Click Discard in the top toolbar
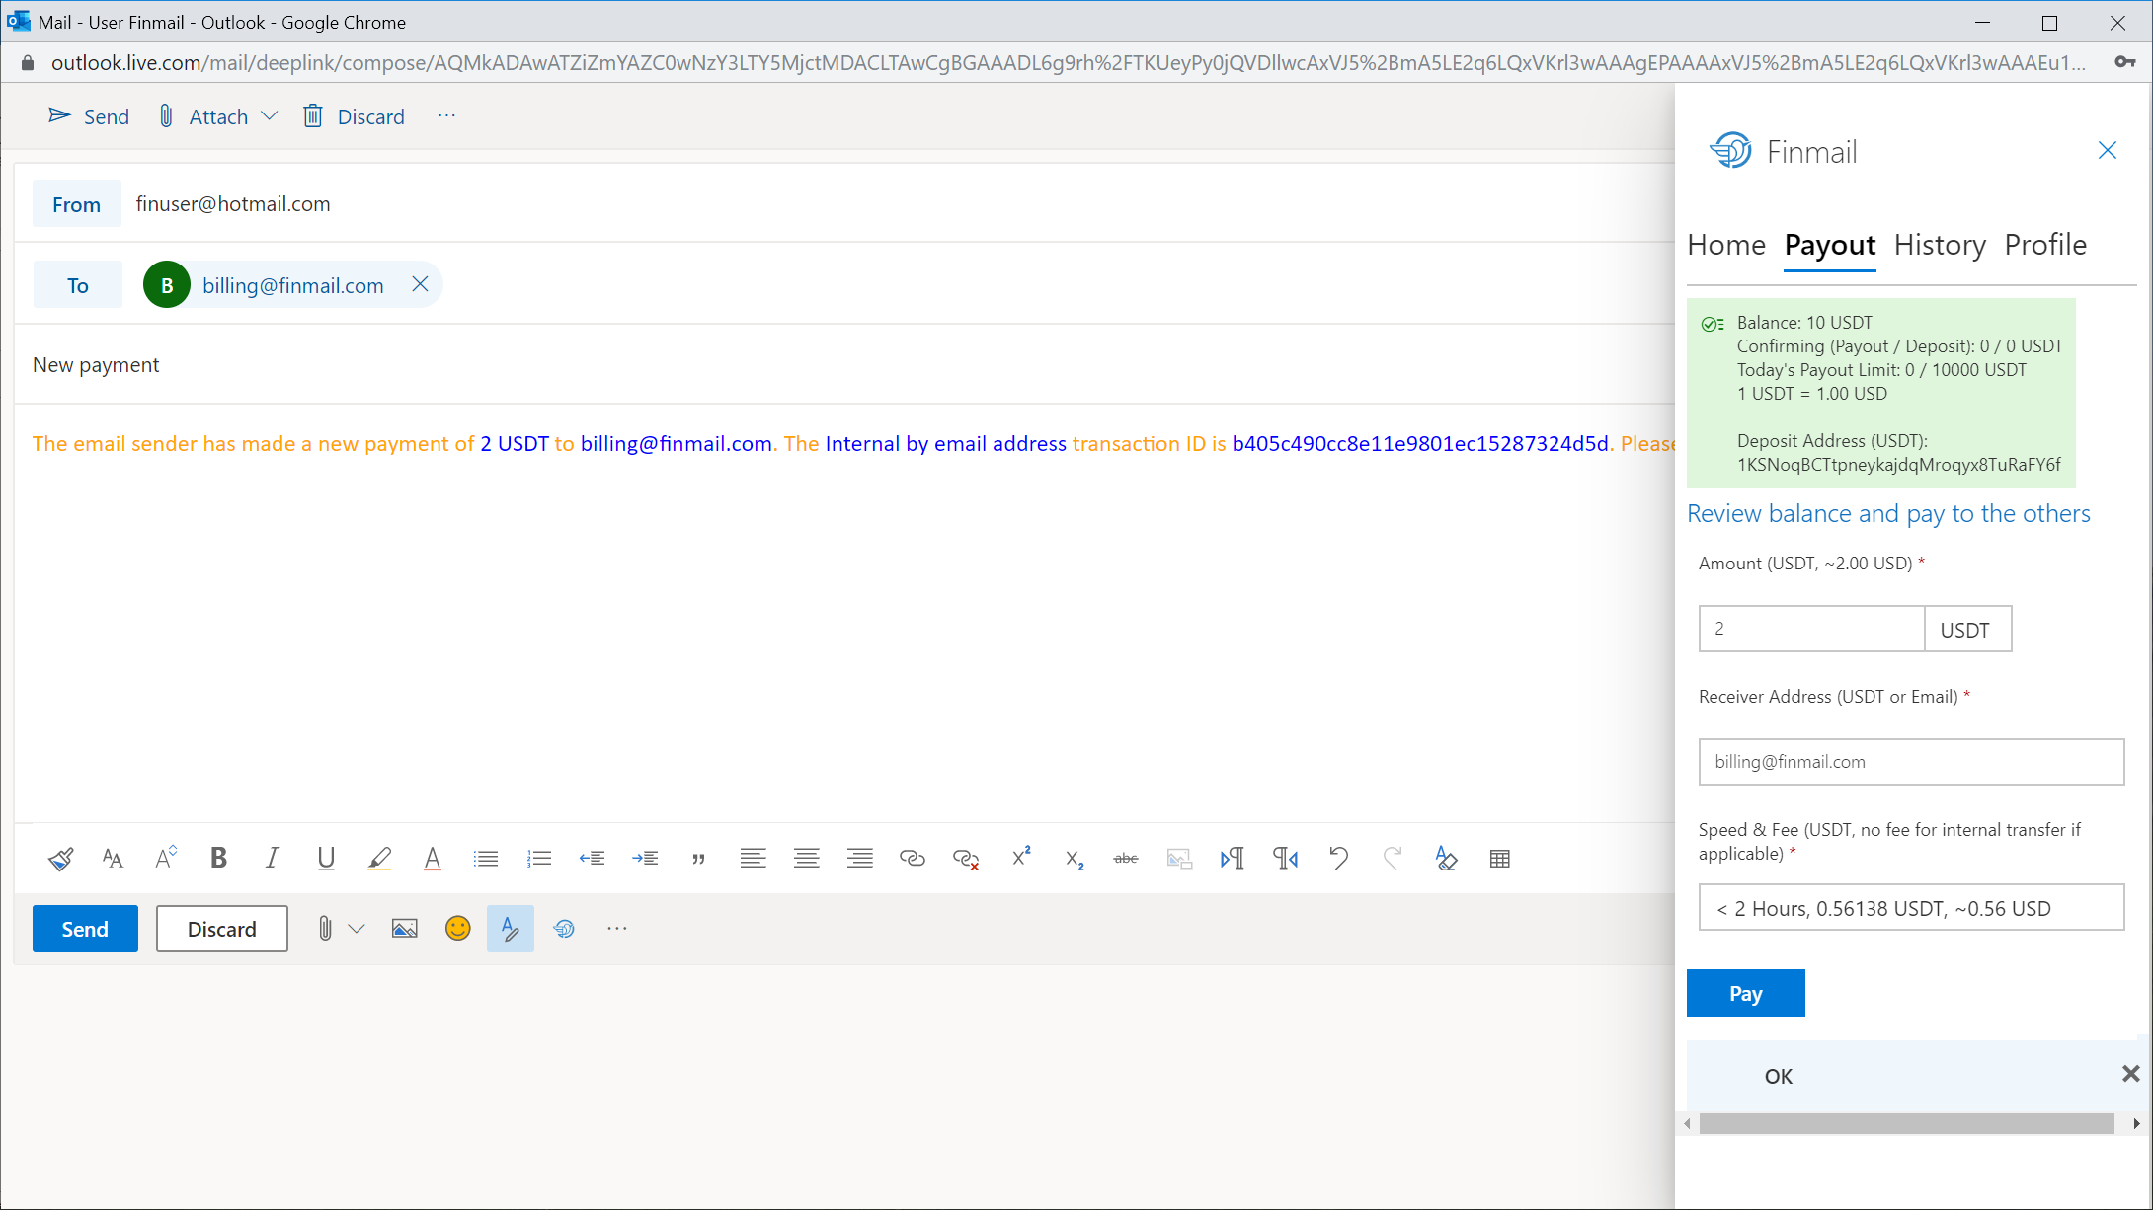 coord(354,116)
